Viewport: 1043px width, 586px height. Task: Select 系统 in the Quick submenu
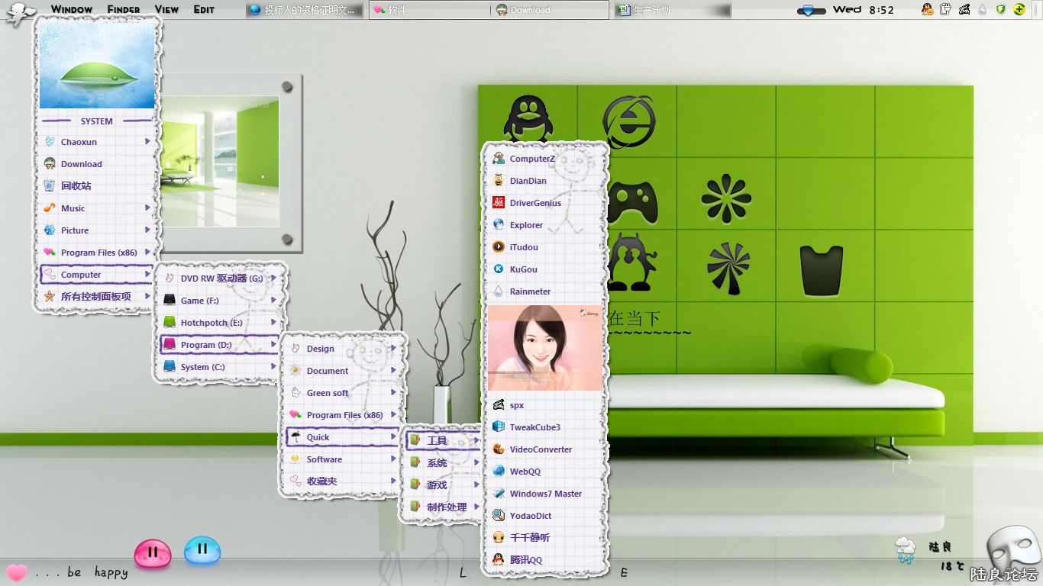click(443, 463)
